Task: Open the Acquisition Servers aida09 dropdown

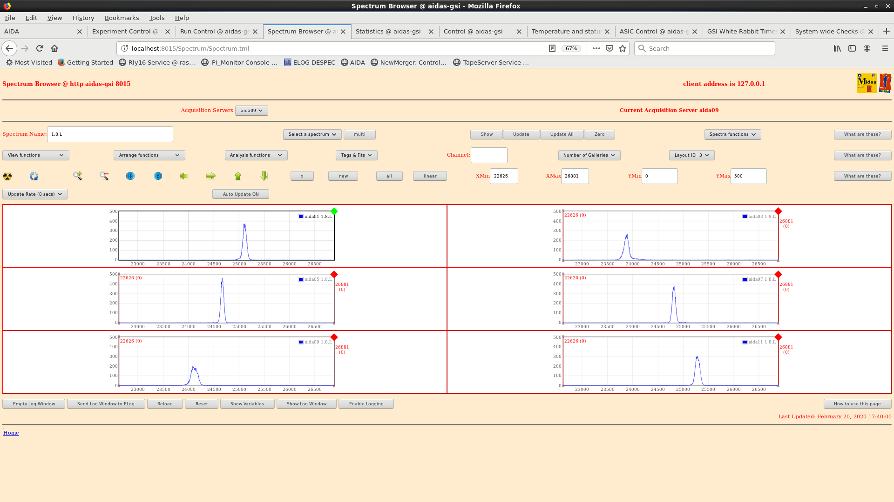Action: click(x=251, y=111)
